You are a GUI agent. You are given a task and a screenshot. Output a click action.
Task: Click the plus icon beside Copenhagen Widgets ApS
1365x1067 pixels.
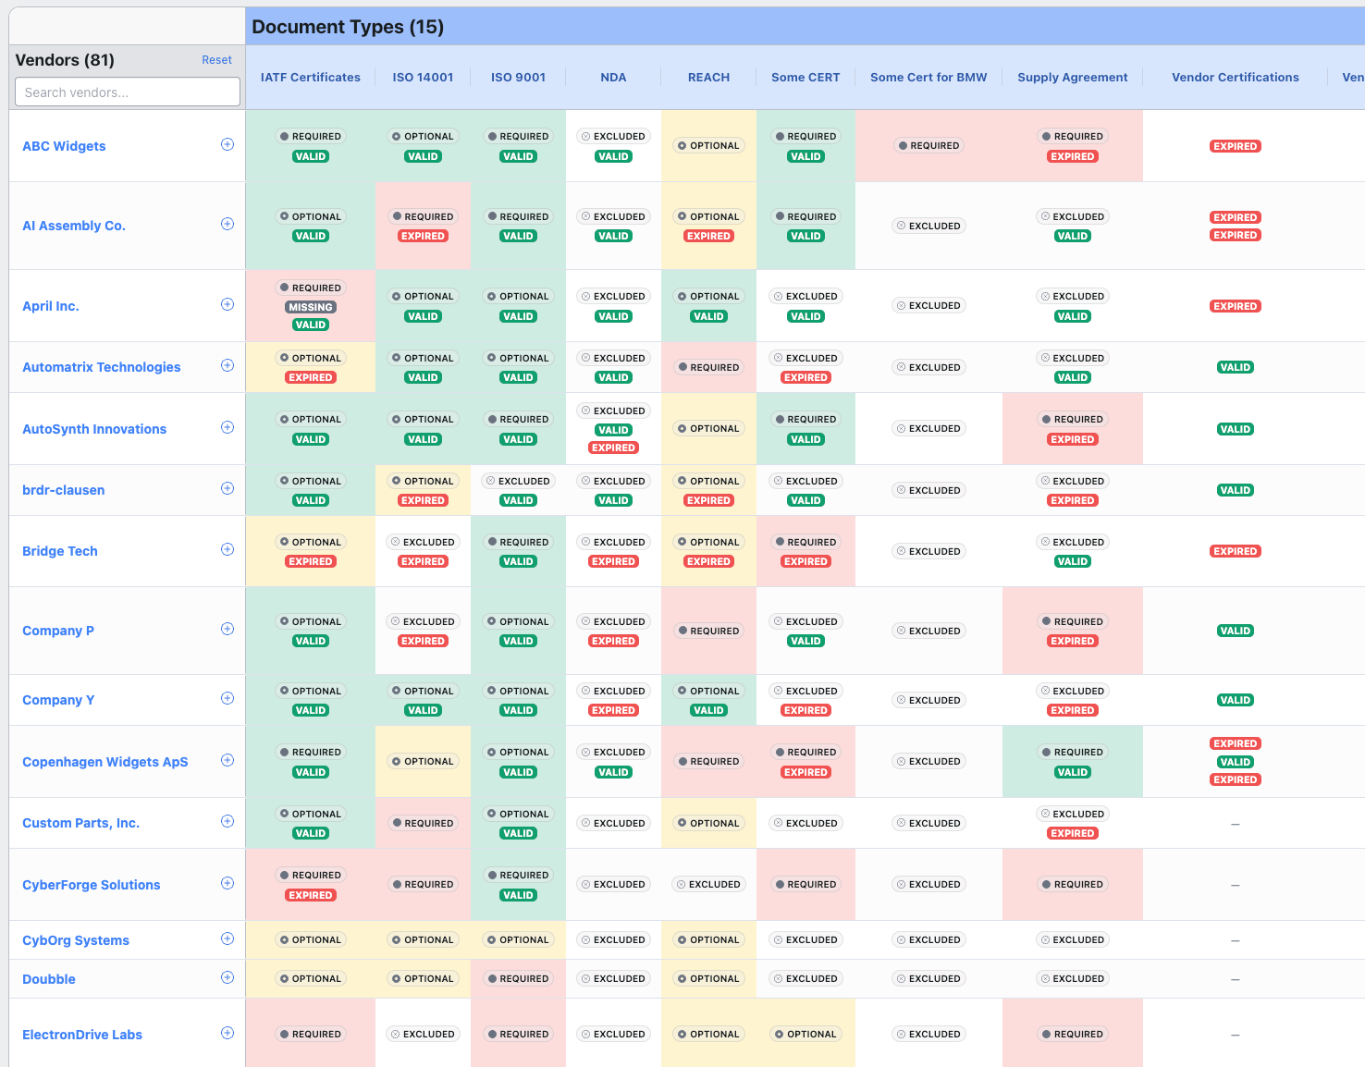point(227,760)
